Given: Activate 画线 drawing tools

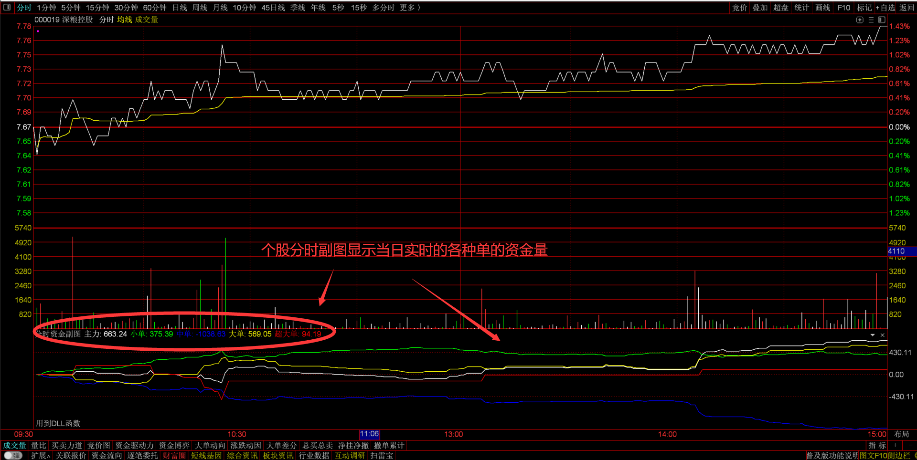Looking at the screenshot, I should click(823, 8).
